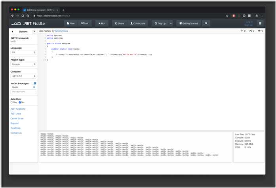Click the Package name input field

pyautogui.click(x=23, y=91)
